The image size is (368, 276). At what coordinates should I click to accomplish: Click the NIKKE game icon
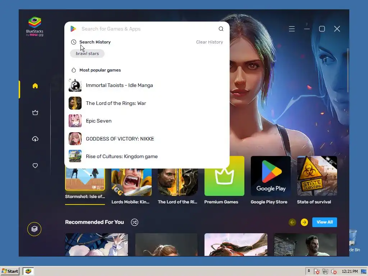pyautogui.click(x=75, y=139)
